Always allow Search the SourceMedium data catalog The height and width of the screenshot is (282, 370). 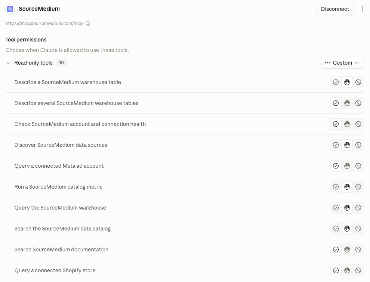[336, 229]
